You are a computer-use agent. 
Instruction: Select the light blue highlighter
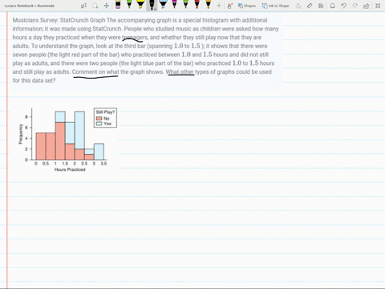click(163, 4)
